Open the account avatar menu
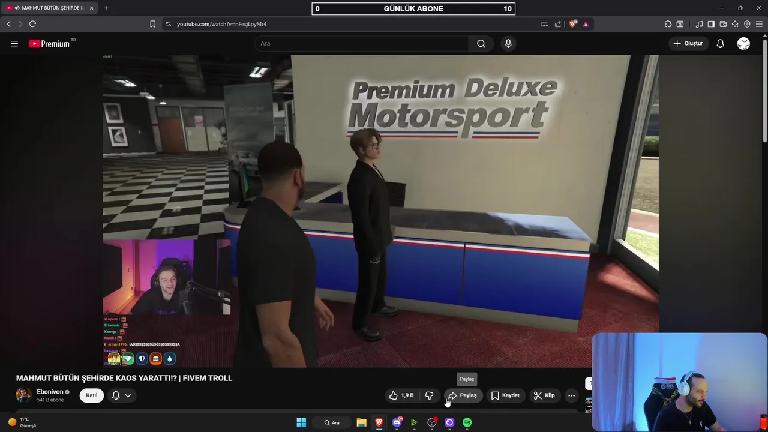 (x=743, y=43)
